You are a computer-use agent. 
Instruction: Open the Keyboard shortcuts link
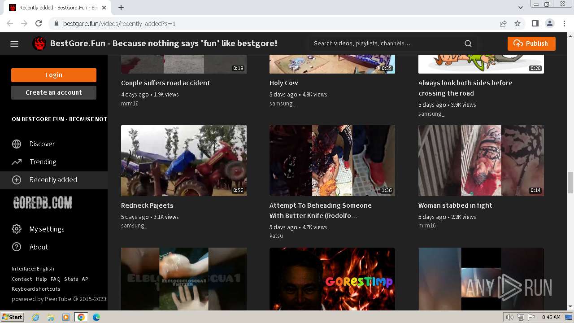click(36, 289)
